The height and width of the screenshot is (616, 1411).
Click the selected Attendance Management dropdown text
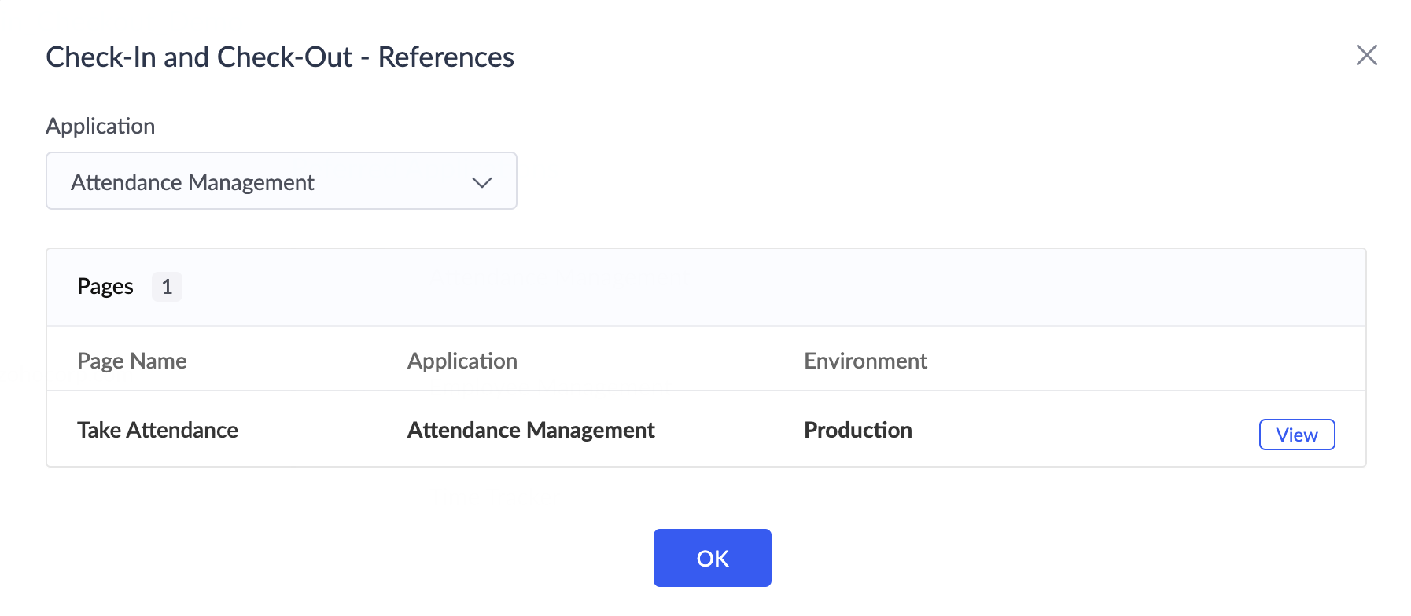(193, 182)
